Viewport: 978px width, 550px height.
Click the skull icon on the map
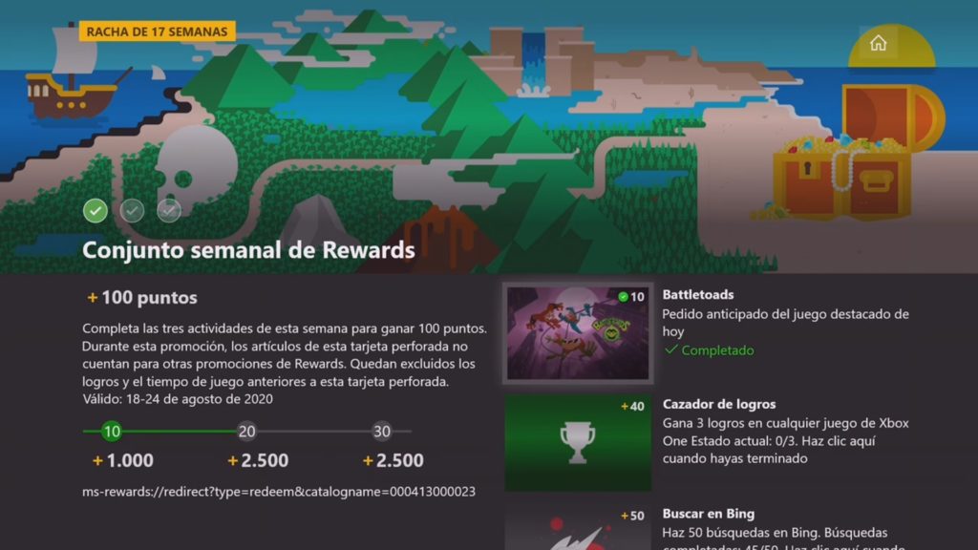tap(195, 168)
